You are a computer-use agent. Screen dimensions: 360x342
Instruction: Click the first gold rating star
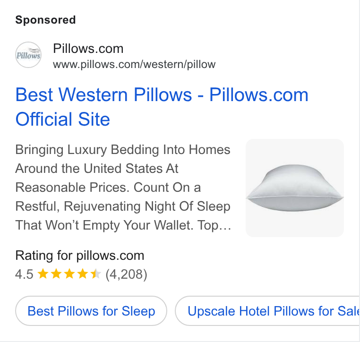[x=43, y=274]
